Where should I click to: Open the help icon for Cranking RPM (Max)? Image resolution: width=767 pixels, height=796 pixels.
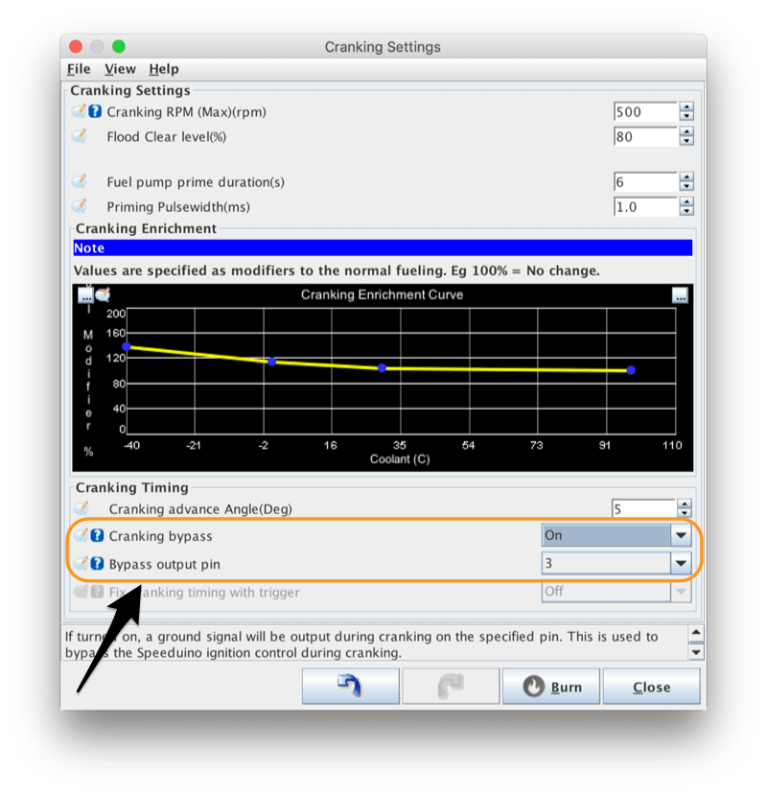pos(96,111)
